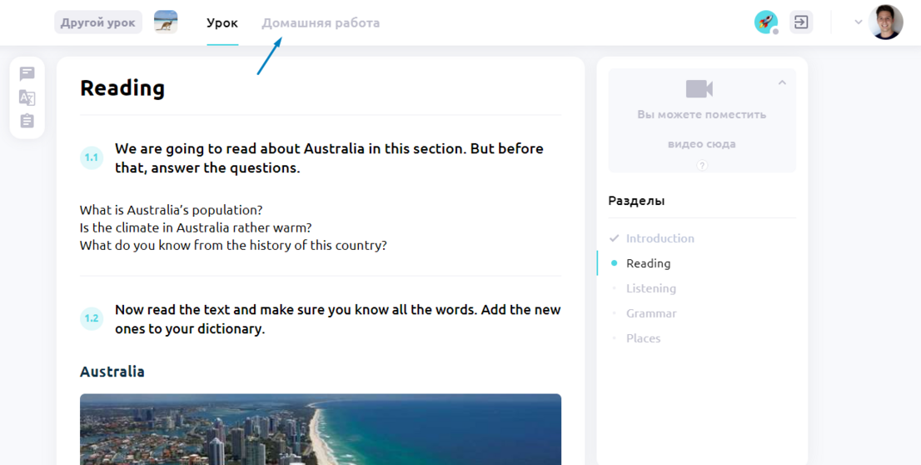The image size is (921, 465).
Task: Click the Introduction checkmark icon
Action: tap(615, 238)
